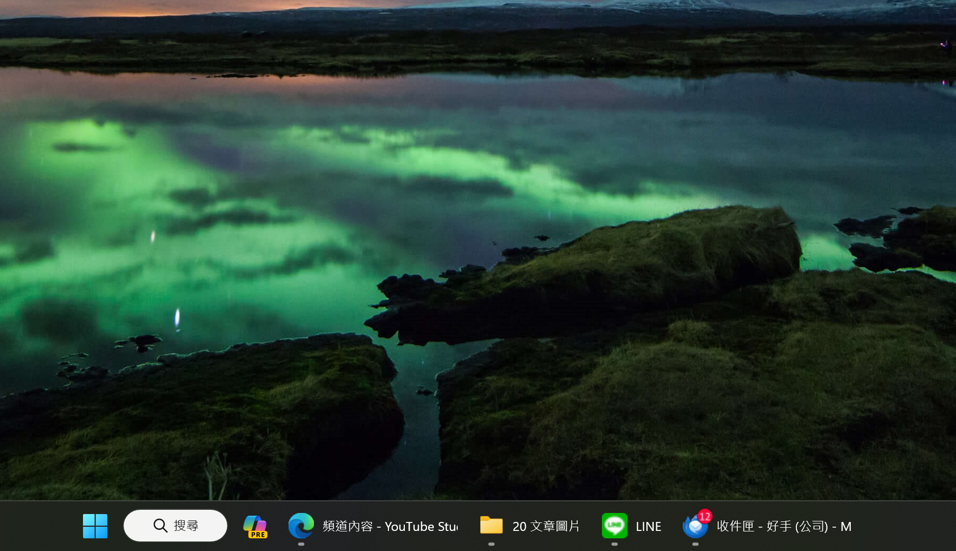Click the magnifier icon in the search box
The width and height of the screenshot is (956, 551).
pos(160,526)
